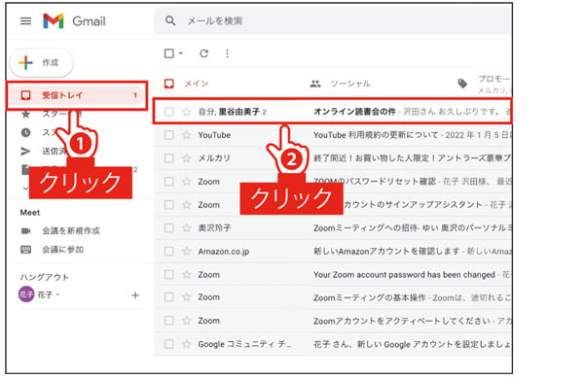The height and width of the screenshot is (379, 584).
Task: Select checkbox for Zoom サインアップアシスタント email
Action: point(169,205)
